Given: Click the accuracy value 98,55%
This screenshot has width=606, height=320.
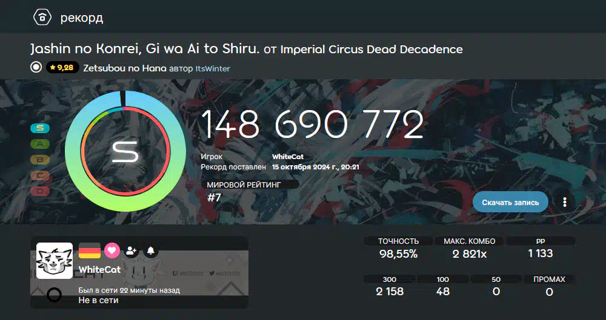Looking at the screenshot, I should point(398,254).
